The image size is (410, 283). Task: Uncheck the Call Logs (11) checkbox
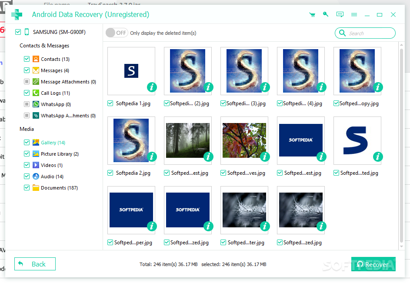tap(27, 93)
